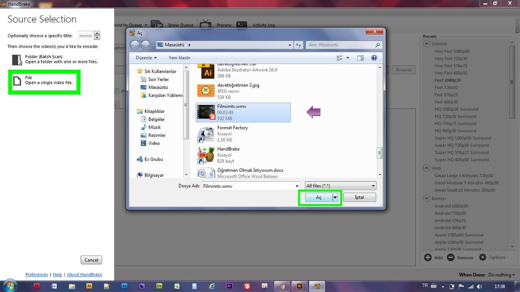Click the İptal cancel button
The height and width of the screenshot is (292, 520).
coord(360,198)
